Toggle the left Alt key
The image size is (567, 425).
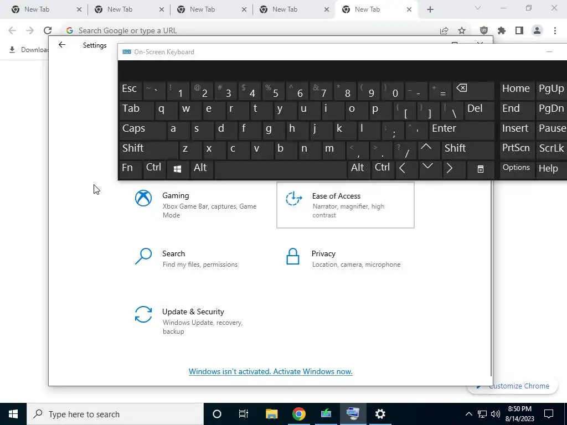(202, 169)
